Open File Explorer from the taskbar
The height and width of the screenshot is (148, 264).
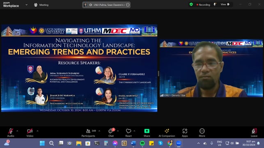(79, 143)
